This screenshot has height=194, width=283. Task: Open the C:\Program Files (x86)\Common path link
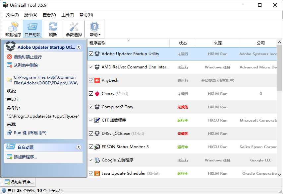46,80
